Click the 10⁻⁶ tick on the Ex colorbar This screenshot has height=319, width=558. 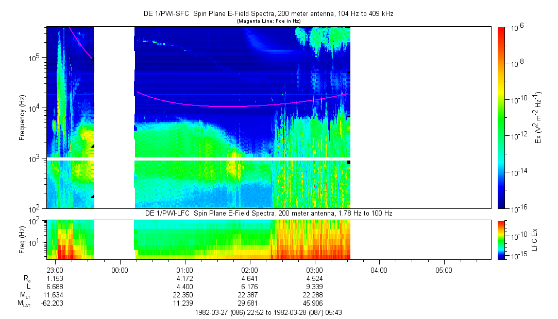pyautogui.click(x=515, y=27)
